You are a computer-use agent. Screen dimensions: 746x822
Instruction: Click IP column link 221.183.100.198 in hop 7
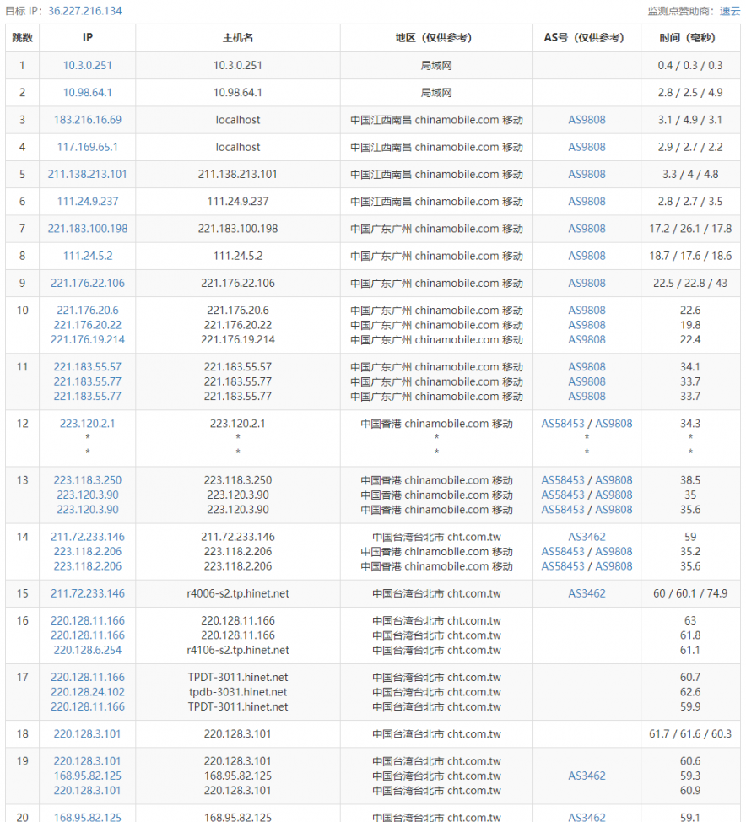[88, 229]
